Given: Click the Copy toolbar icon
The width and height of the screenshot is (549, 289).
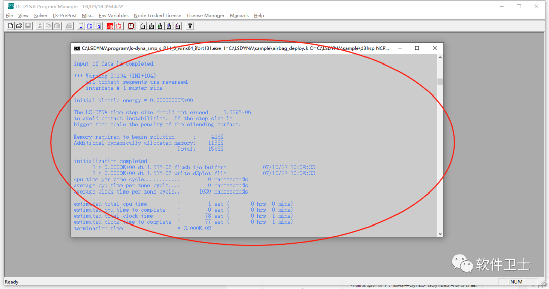Looking at the screenshot, I should coord(48,26).
